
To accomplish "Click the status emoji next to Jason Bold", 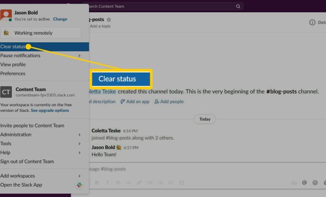I will (119, 147).
